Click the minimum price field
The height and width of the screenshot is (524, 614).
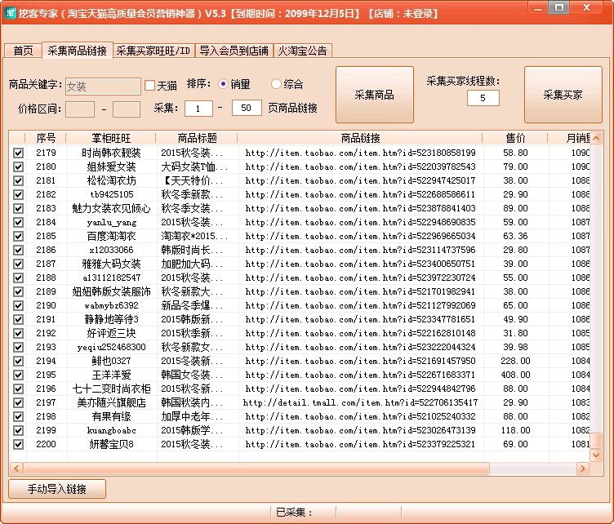point(80,109)
